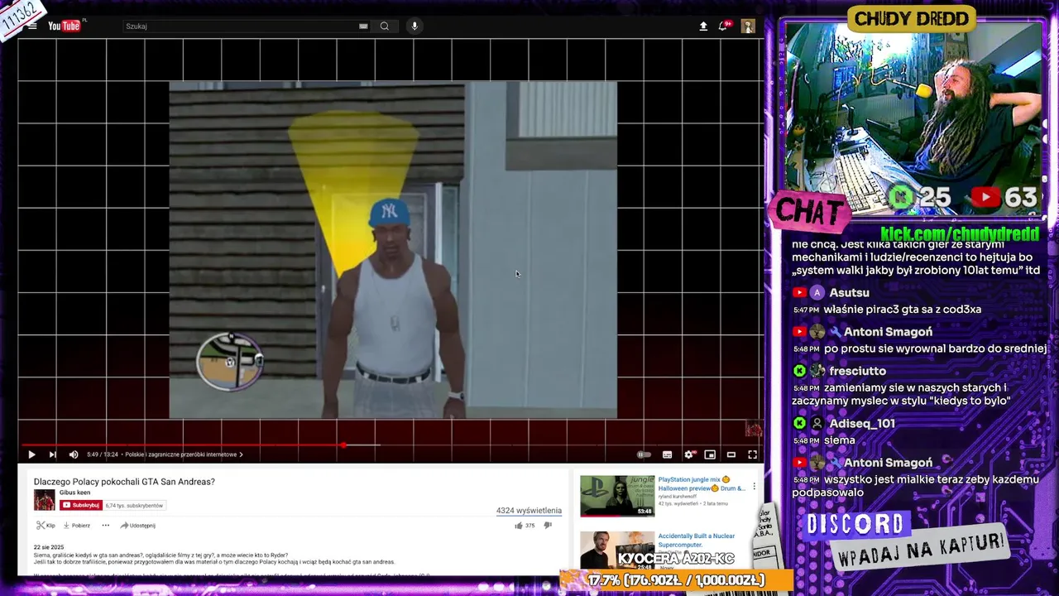Skip to the next video
Viewport: 1059px width, 596px height.
pos(52,454)
